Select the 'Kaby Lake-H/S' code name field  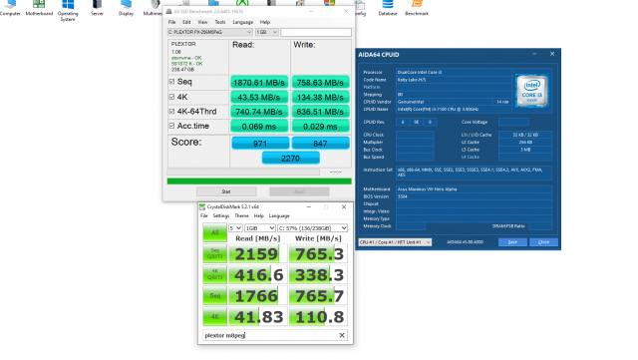455,80
